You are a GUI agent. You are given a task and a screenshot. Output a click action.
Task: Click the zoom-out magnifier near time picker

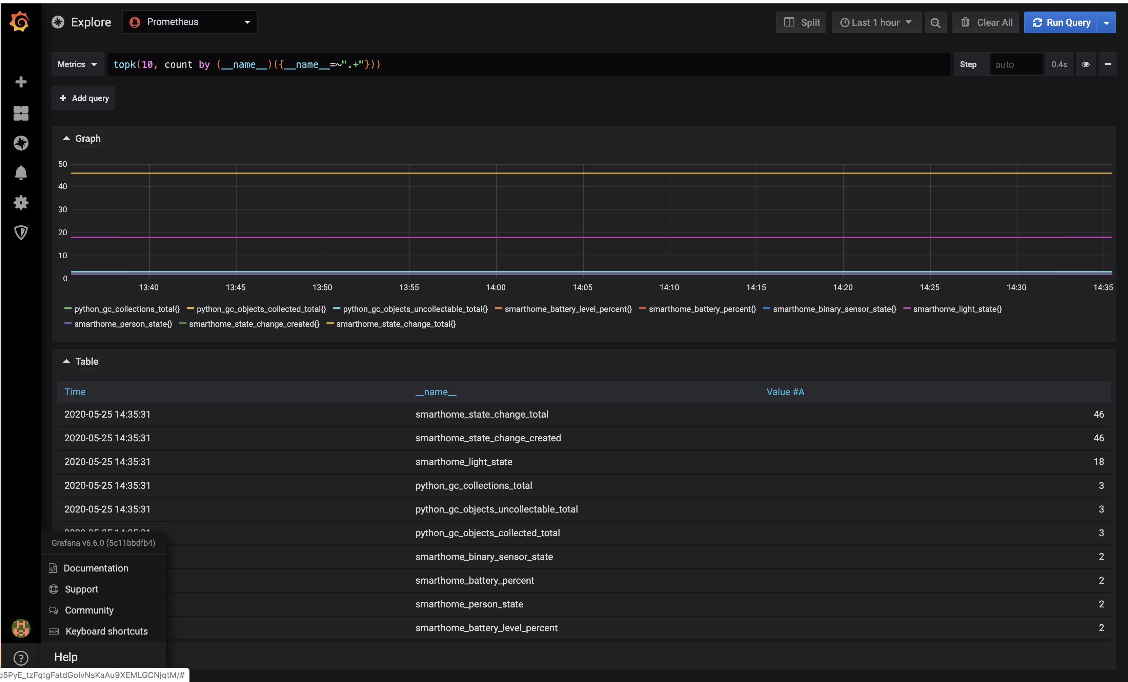coord(936,22)
